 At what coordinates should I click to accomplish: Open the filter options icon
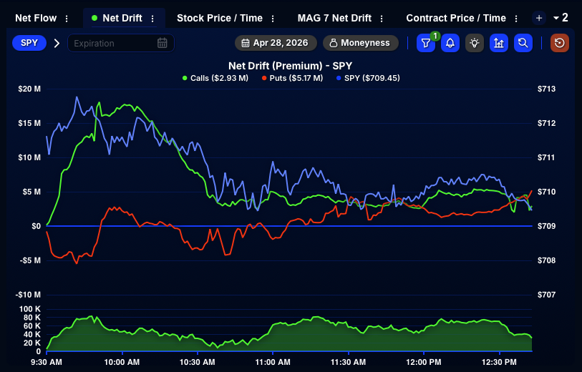(x=426, y=43)
